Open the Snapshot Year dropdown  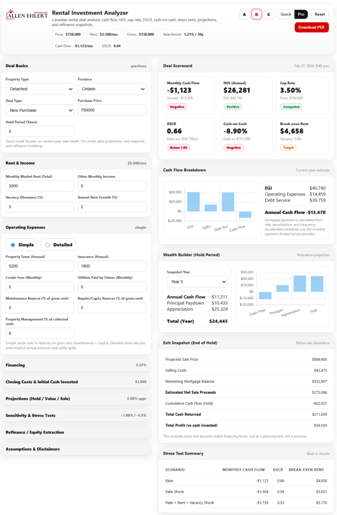[197, 282]
